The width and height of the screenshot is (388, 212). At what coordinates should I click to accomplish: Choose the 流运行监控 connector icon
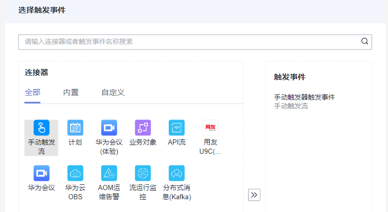(x=143, y=173)
